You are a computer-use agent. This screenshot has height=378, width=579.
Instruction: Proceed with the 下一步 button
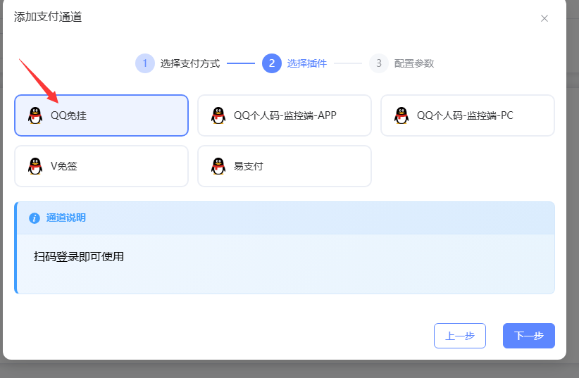click(529, 336)
